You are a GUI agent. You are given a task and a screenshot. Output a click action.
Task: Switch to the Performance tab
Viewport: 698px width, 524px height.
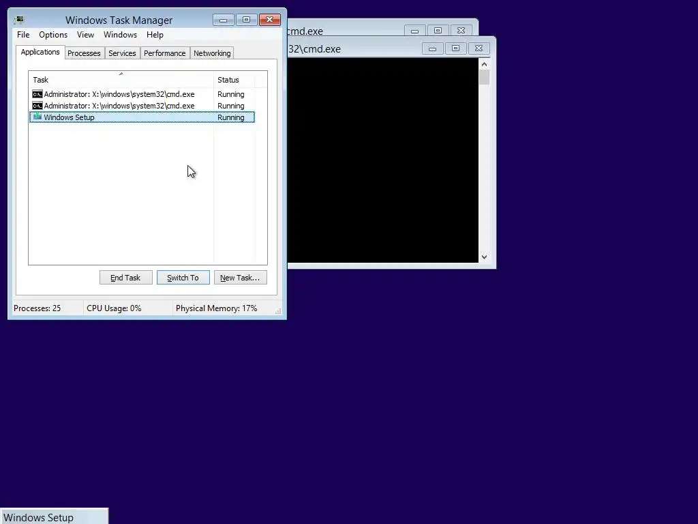click(x=164, y=53)
